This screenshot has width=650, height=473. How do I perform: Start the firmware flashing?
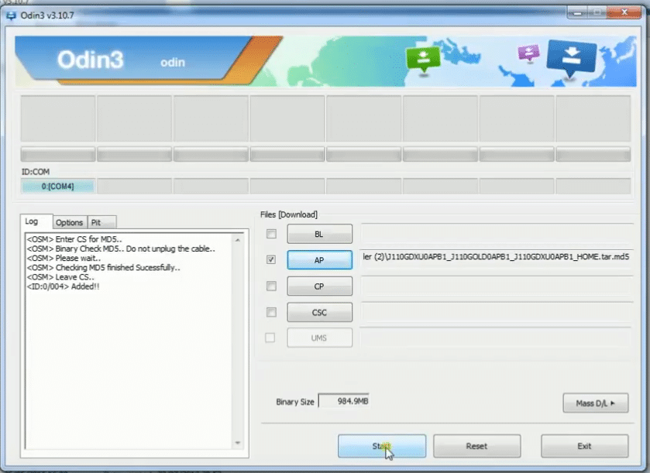[x=382, y=446]
